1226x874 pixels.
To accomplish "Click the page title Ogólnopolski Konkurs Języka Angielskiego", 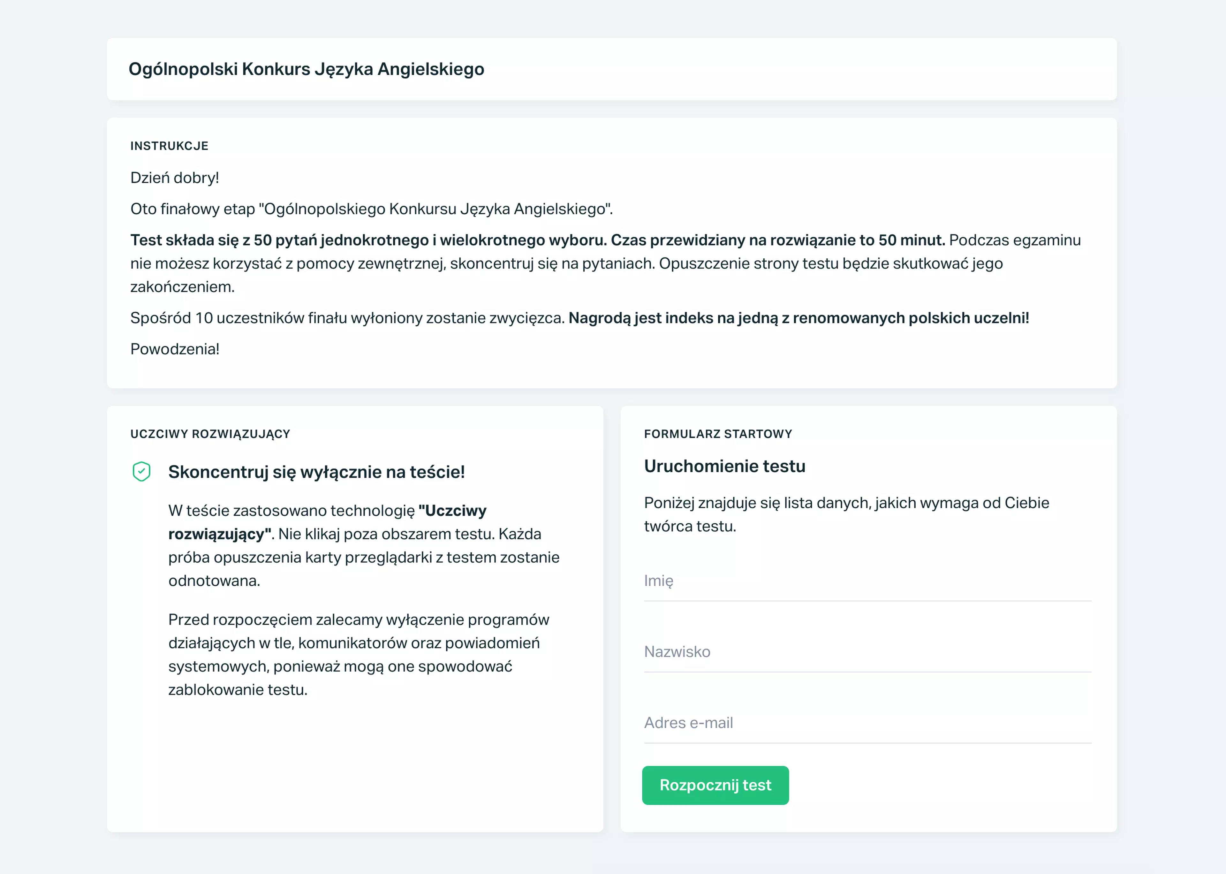I will pos(306,69).
